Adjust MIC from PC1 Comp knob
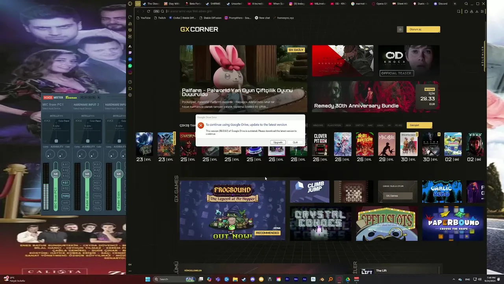 click(x=50, y=154)
